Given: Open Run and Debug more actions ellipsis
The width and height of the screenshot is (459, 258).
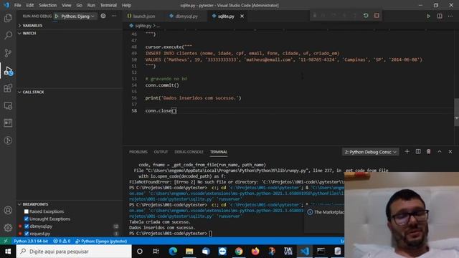Looking at the screenshot, I should point(114,16).
